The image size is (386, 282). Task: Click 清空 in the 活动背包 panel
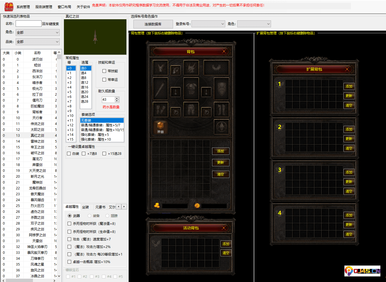[x=226, y=253]
